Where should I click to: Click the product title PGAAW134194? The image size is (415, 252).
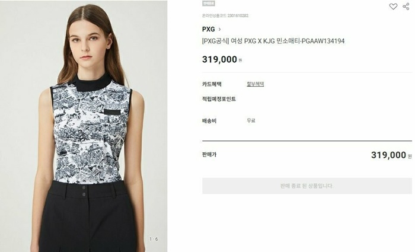coord(273,42)
